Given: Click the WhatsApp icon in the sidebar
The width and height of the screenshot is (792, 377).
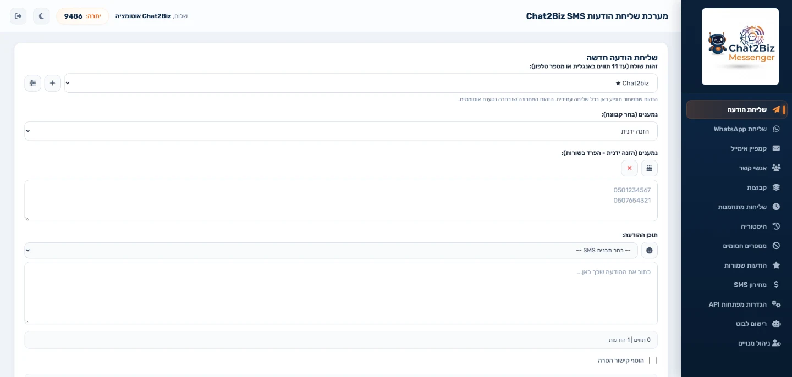Looking at the screenshot, I should (x=776, y=129).
